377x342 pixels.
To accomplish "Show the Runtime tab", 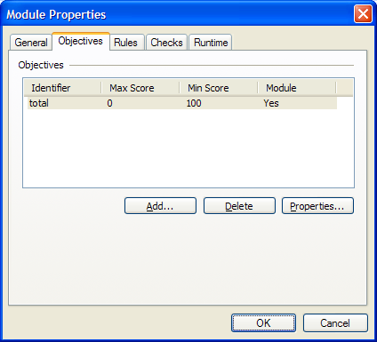I will click(211, 43).
